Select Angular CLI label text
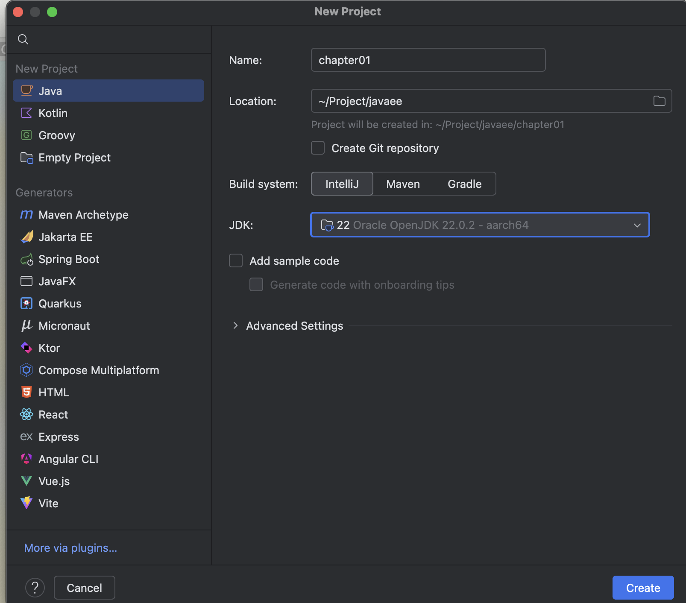The height and width of the screenshot is (603, 686). pyautogui.click(x=68, y=459)
